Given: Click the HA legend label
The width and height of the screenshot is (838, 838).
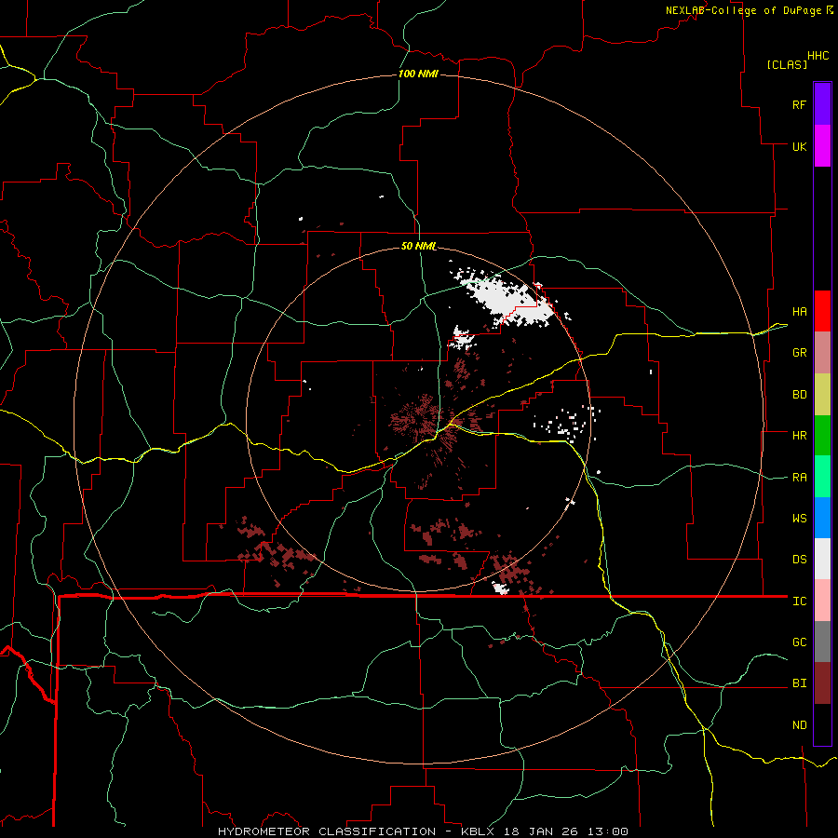Looking at the screenshot, I should (x=799, y=311).
